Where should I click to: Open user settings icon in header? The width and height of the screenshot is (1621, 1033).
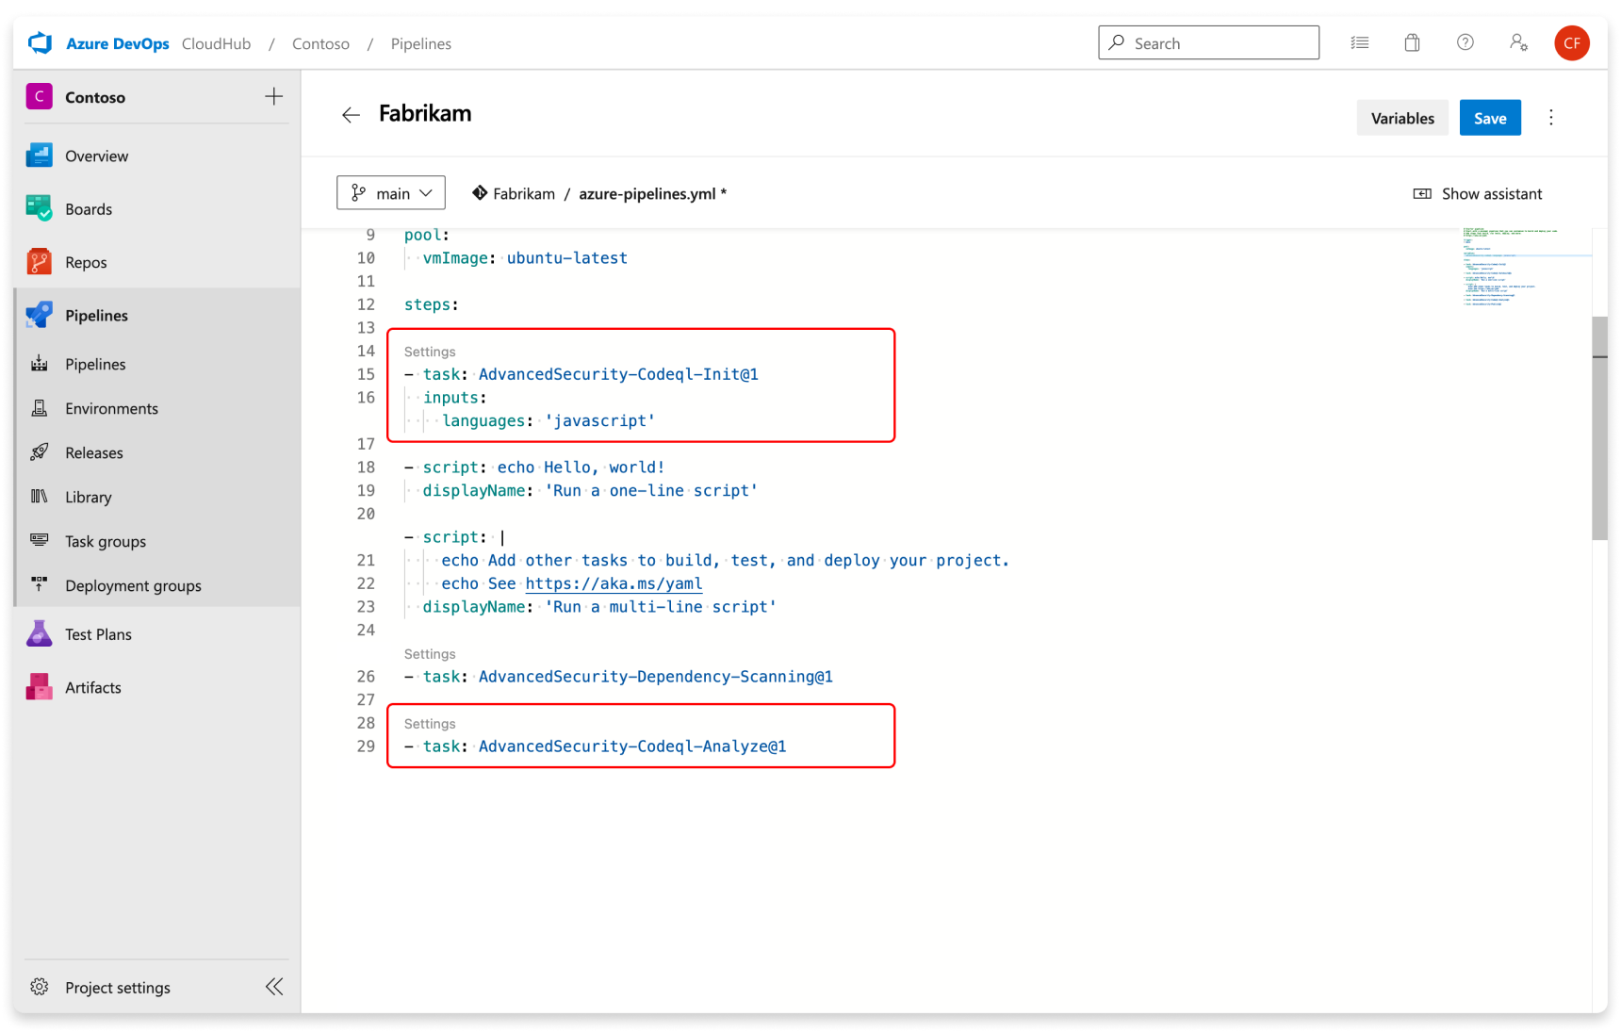[1518, 42]
